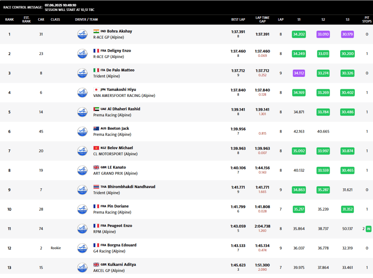373x278 pixels.
Task: Click the Alpine logo beside Belov Michael
Action: point(82,151)
